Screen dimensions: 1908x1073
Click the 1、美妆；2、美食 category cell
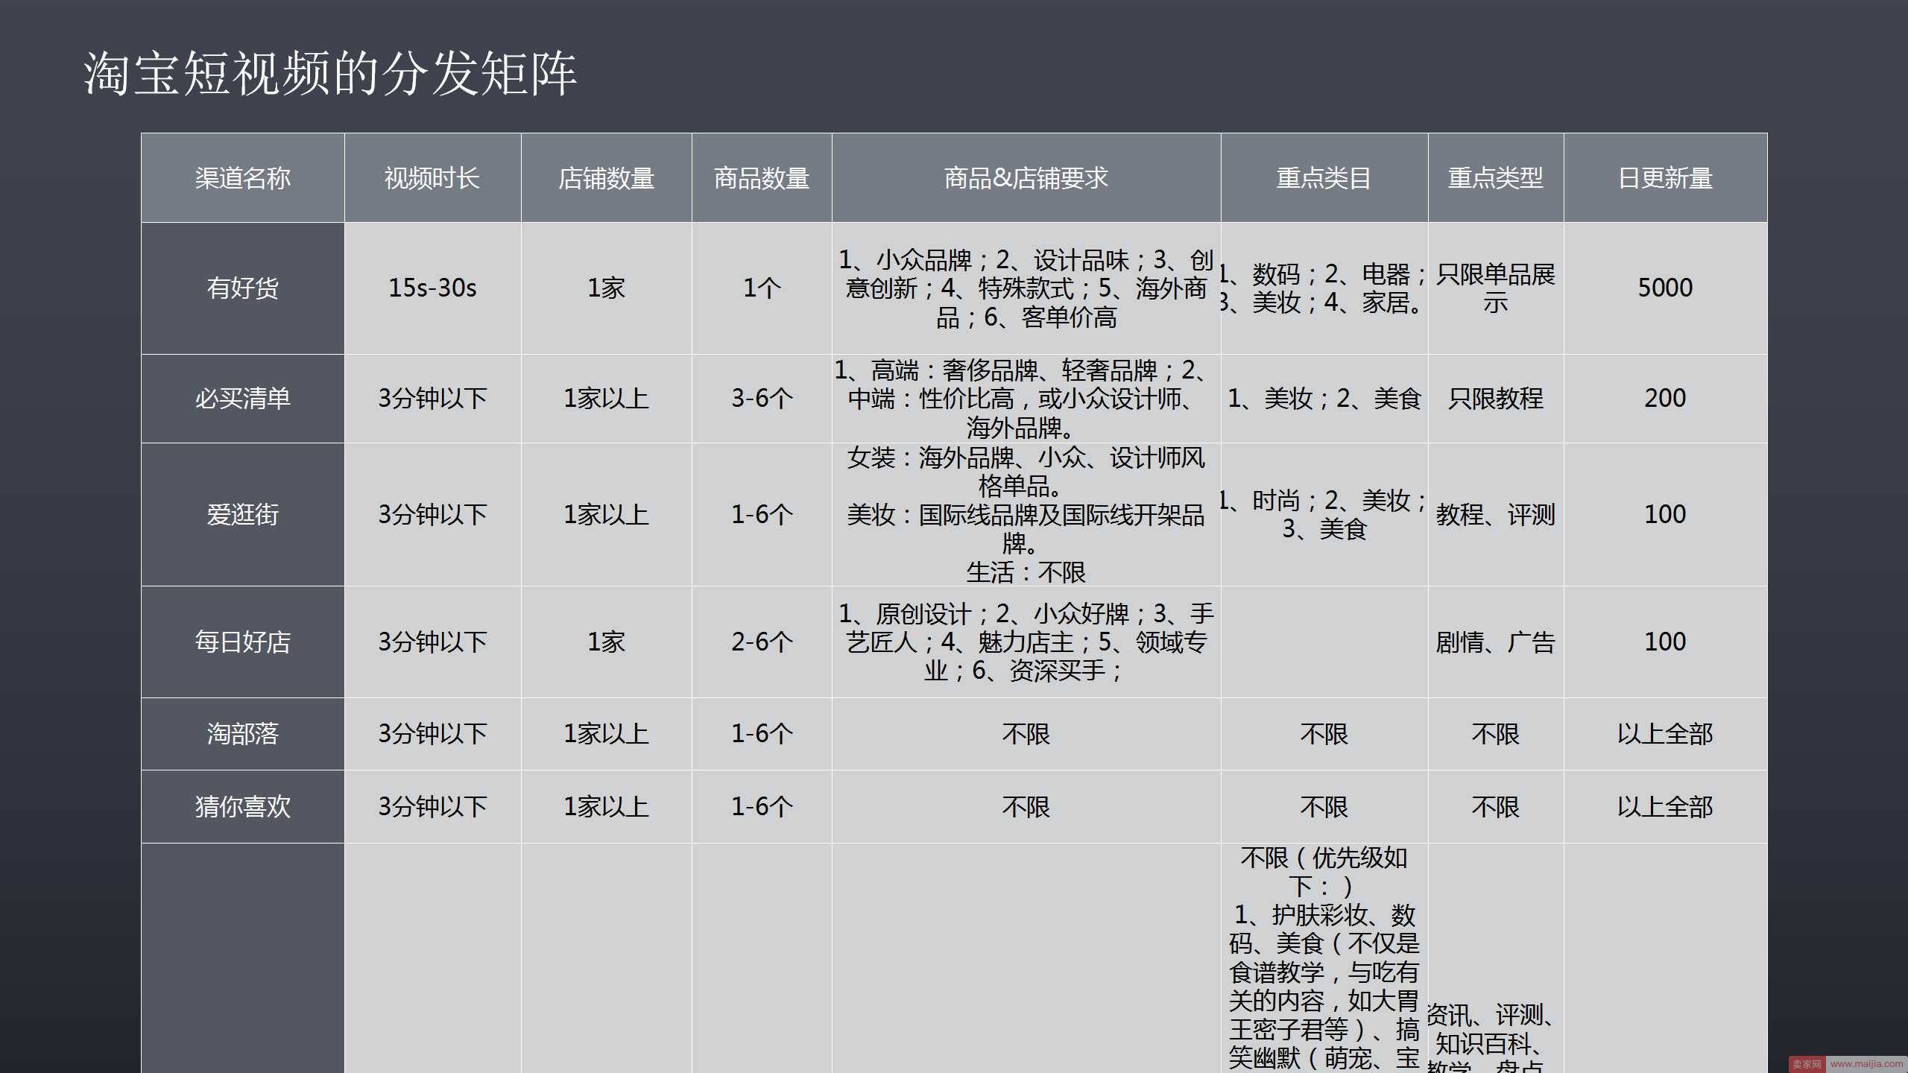(x=1324, y=399)
